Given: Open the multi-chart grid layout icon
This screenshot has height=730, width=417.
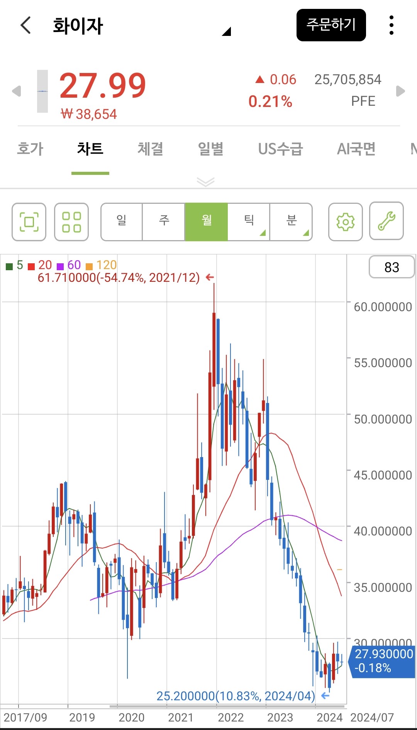Looking at the screenshot, I should 71,222.
